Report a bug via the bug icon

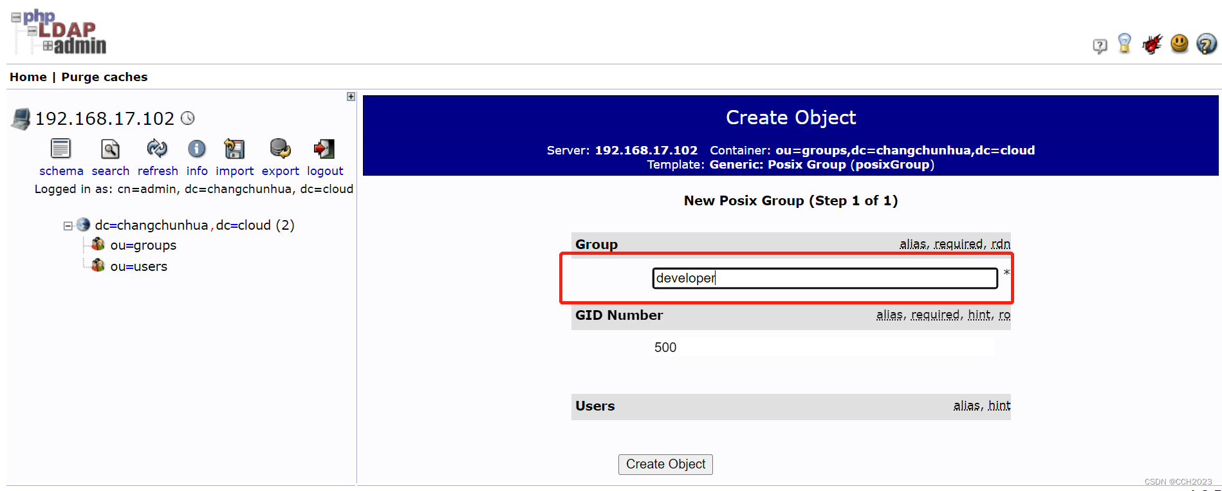coord(1152,44)
